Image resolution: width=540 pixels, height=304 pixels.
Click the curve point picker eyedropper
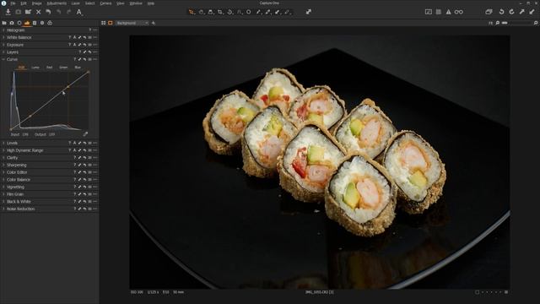point(85,134)
